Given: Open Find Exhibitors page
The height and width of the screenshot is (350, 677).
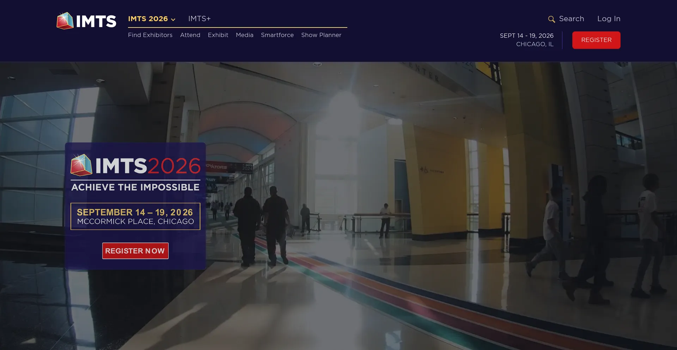Looking at the screenshot, I should tap(150, 35).
